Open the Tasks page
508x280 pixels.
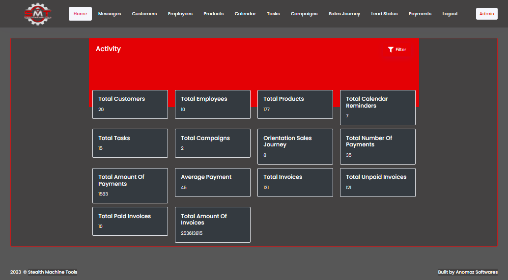[x=273, y=14]
